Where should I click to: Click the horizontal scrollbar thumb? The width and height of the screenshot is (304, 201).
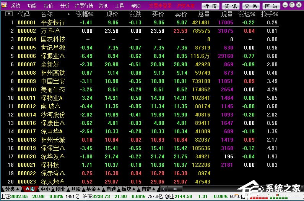[x=175, y=189]
